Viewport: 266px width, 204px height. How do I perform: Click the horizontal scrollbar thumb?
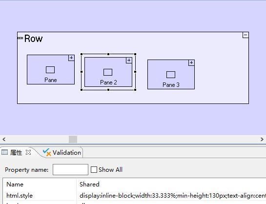click(73, 140)
